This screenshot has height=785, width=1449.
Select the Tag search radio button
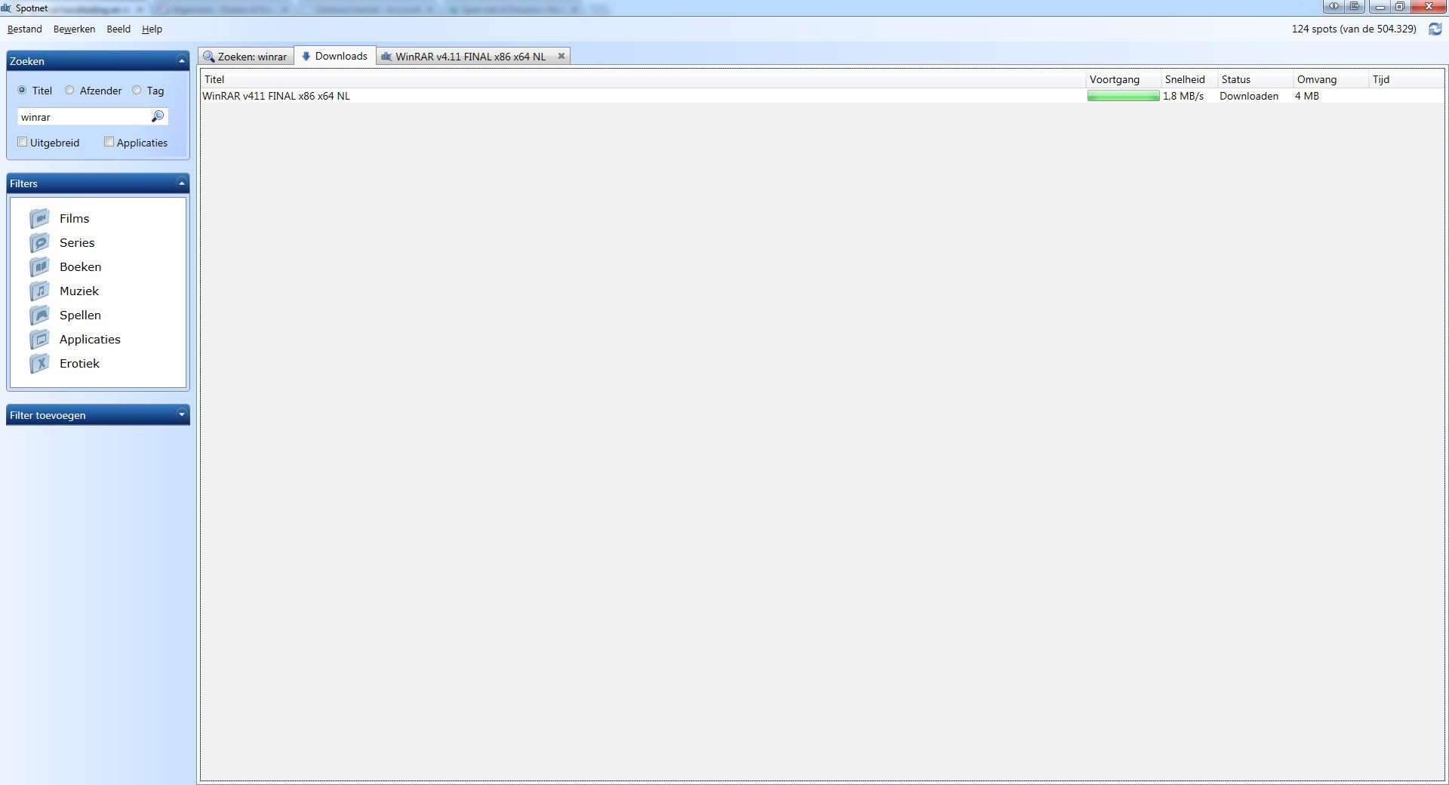coord(137,90)
